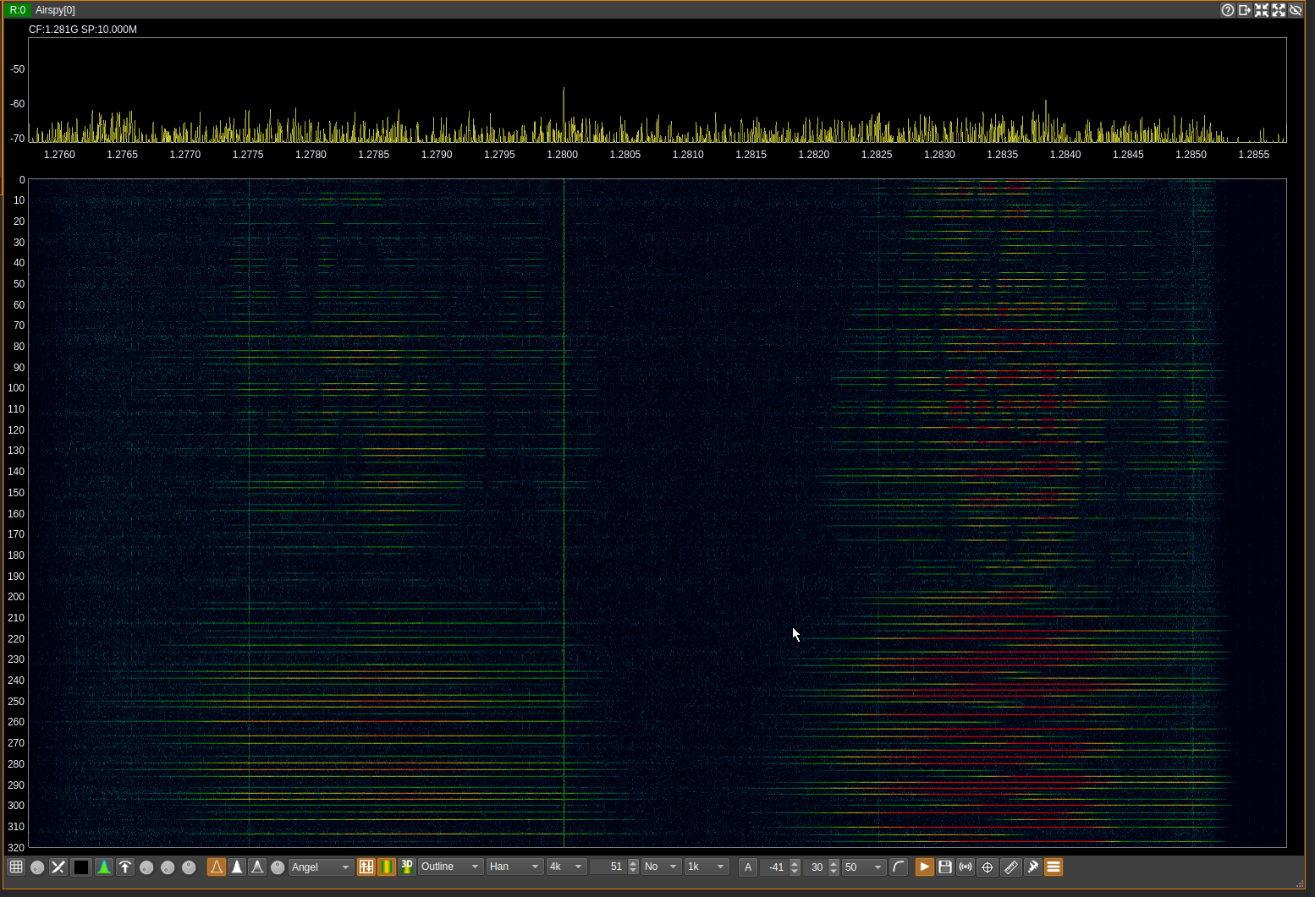Image resolution: width=1315 pixels, height=897 pixels.
Task: Toggle the grid display button
Action: point(16,867)
